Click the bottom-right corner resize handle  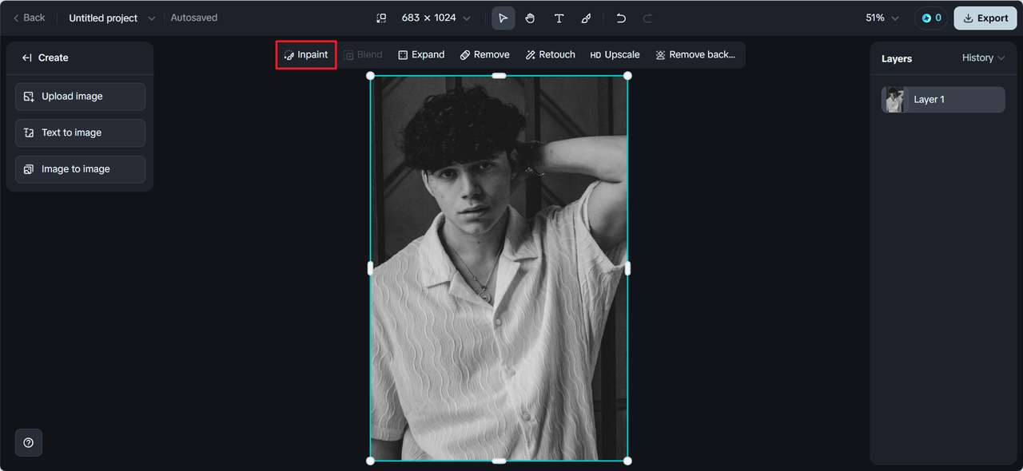point(627,461)
